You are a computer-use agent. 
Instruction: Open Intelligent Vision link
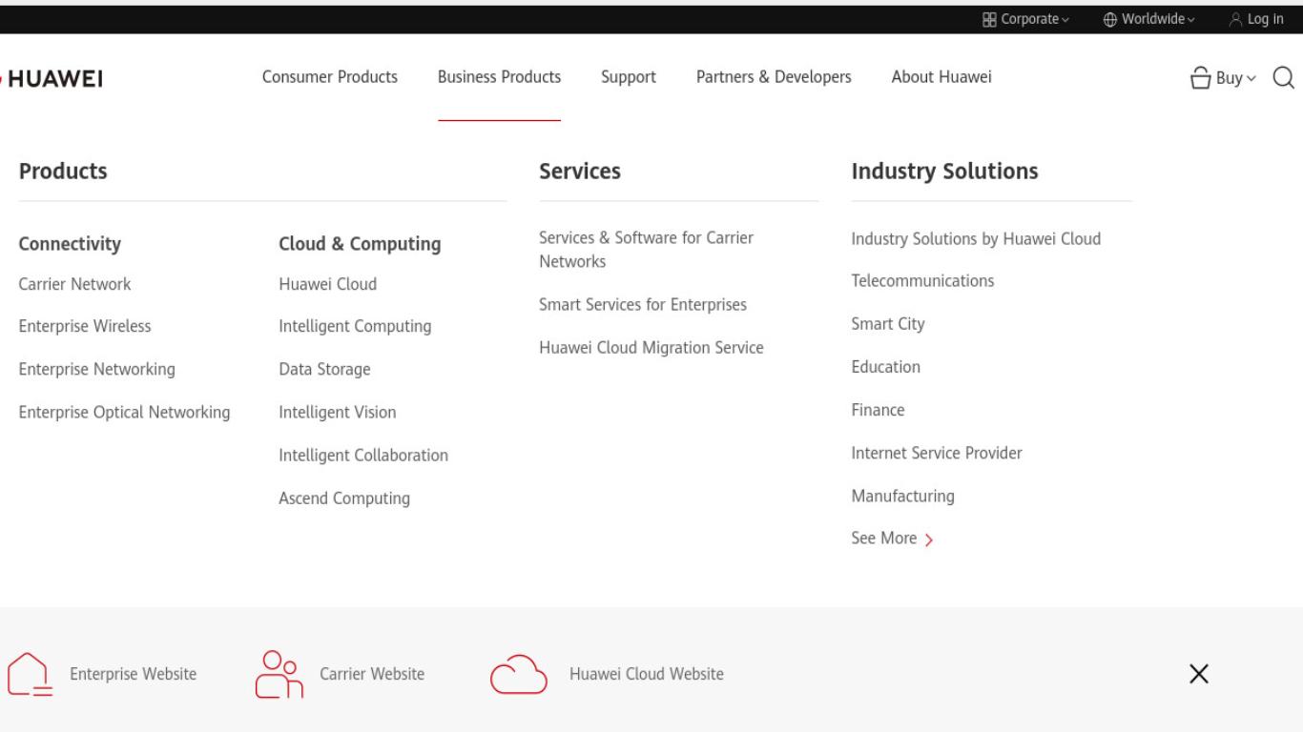point(338,412)
